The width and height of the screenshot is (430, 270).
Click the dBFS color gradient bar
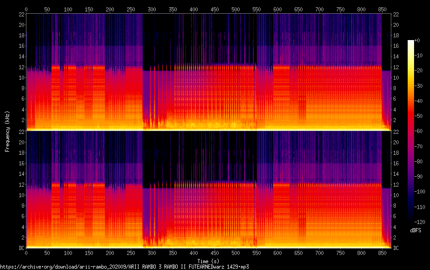410,131
